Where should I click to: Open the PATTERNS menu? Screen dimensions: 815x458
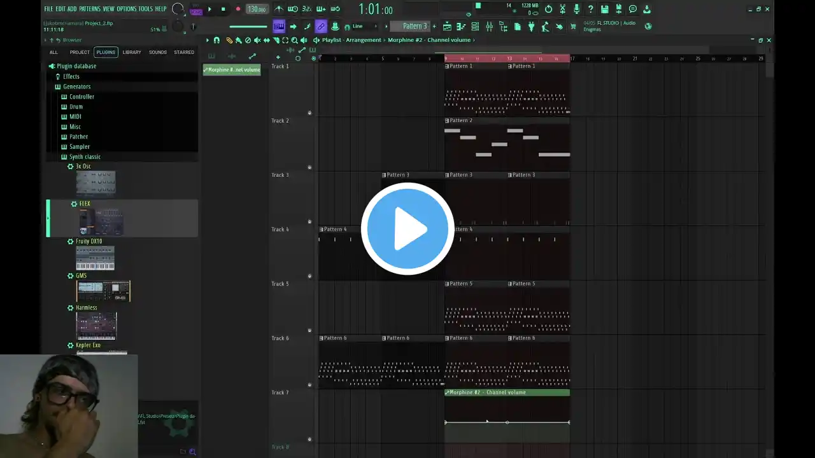click(90, 9)
